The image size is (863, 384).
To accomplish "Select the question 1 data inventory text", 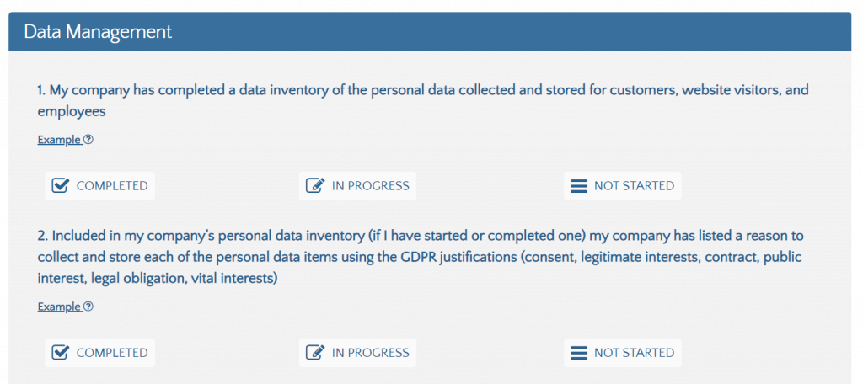I will coord(423,101).
